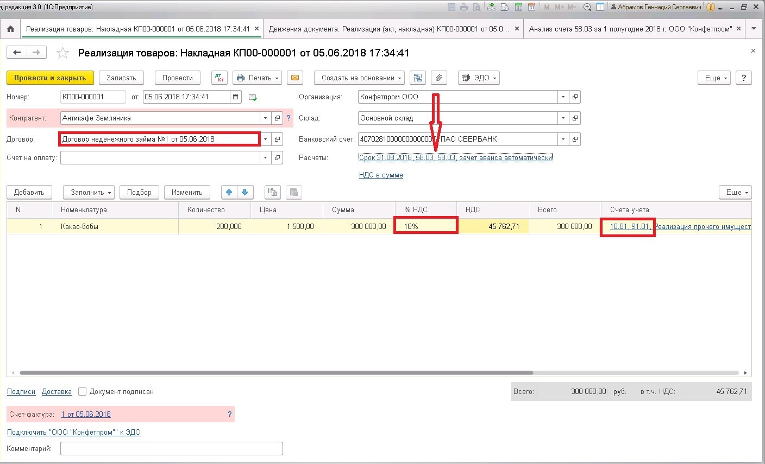This screenshot has width=765, height=464.
Task: Open the Подписи link
Action: tap(21, 391)
